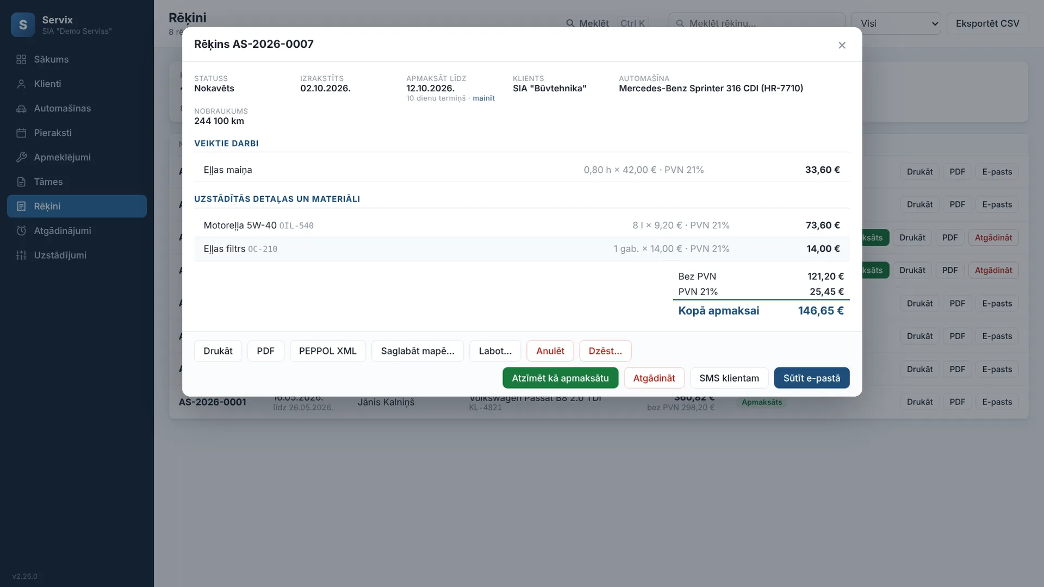
Task: Open Pieraksti in the sidebar menu
Action: [x=77, y=133]
